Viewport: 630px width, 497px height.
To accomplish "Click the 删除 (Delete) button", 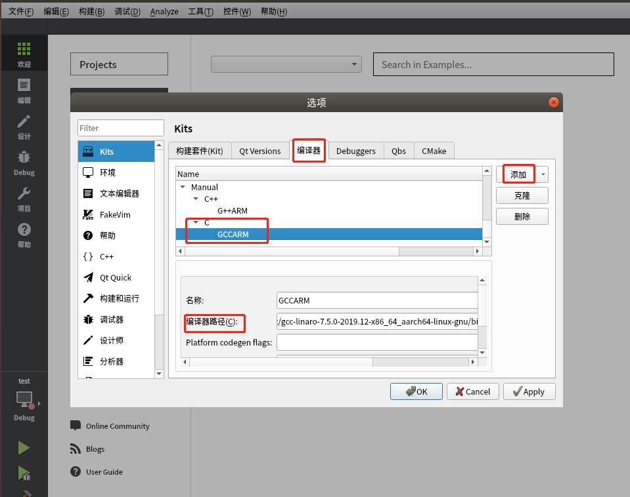I will click(522, 216).
